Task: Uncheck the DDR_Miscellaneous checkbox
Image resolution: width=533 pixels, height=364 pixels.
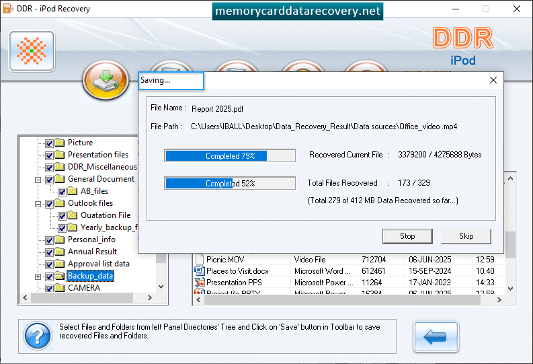Action: [49, 168]
